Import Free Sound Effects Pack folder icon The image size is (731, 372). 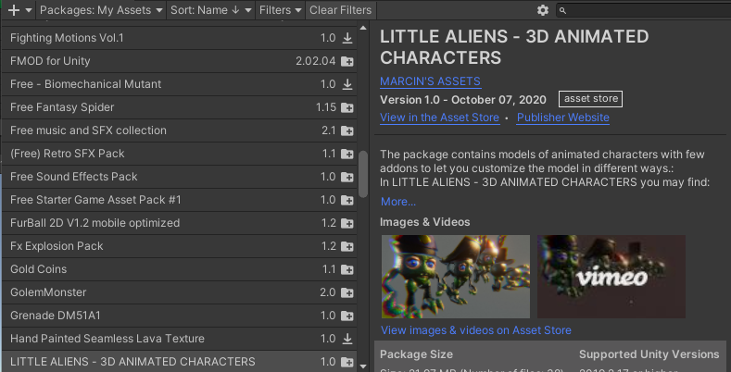point(347,178)
